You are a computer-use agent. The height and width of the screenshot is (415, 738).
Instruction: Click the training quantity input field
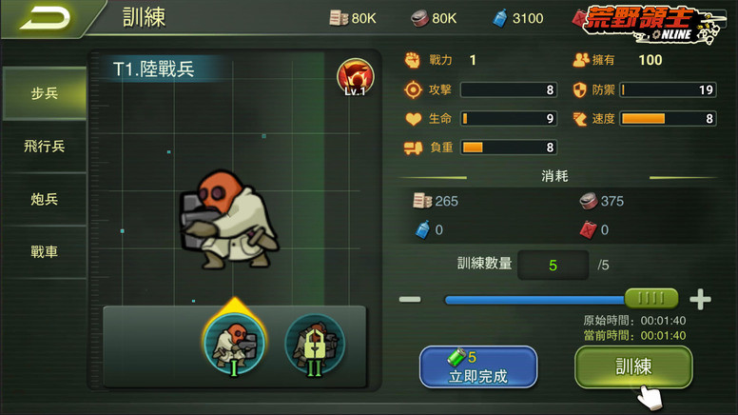(x=553, y=266)
